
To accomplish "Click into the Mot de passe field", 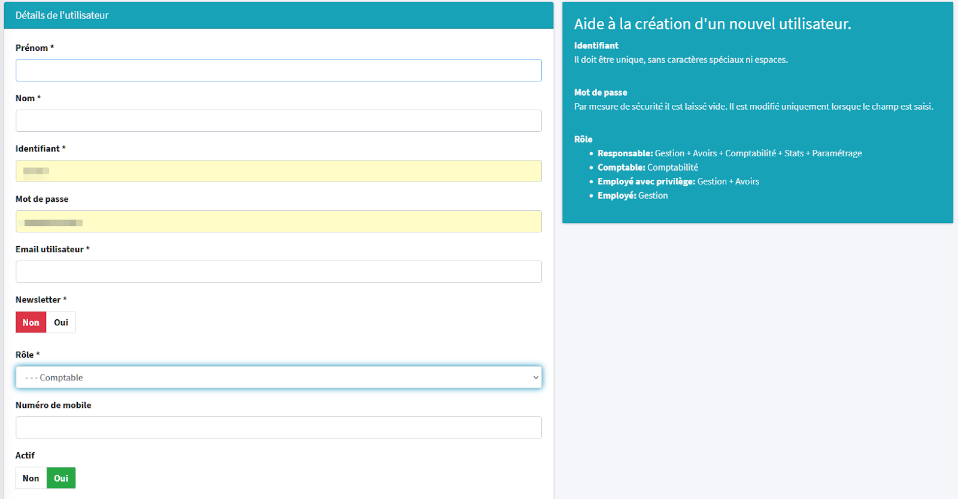I will (278, 221).
